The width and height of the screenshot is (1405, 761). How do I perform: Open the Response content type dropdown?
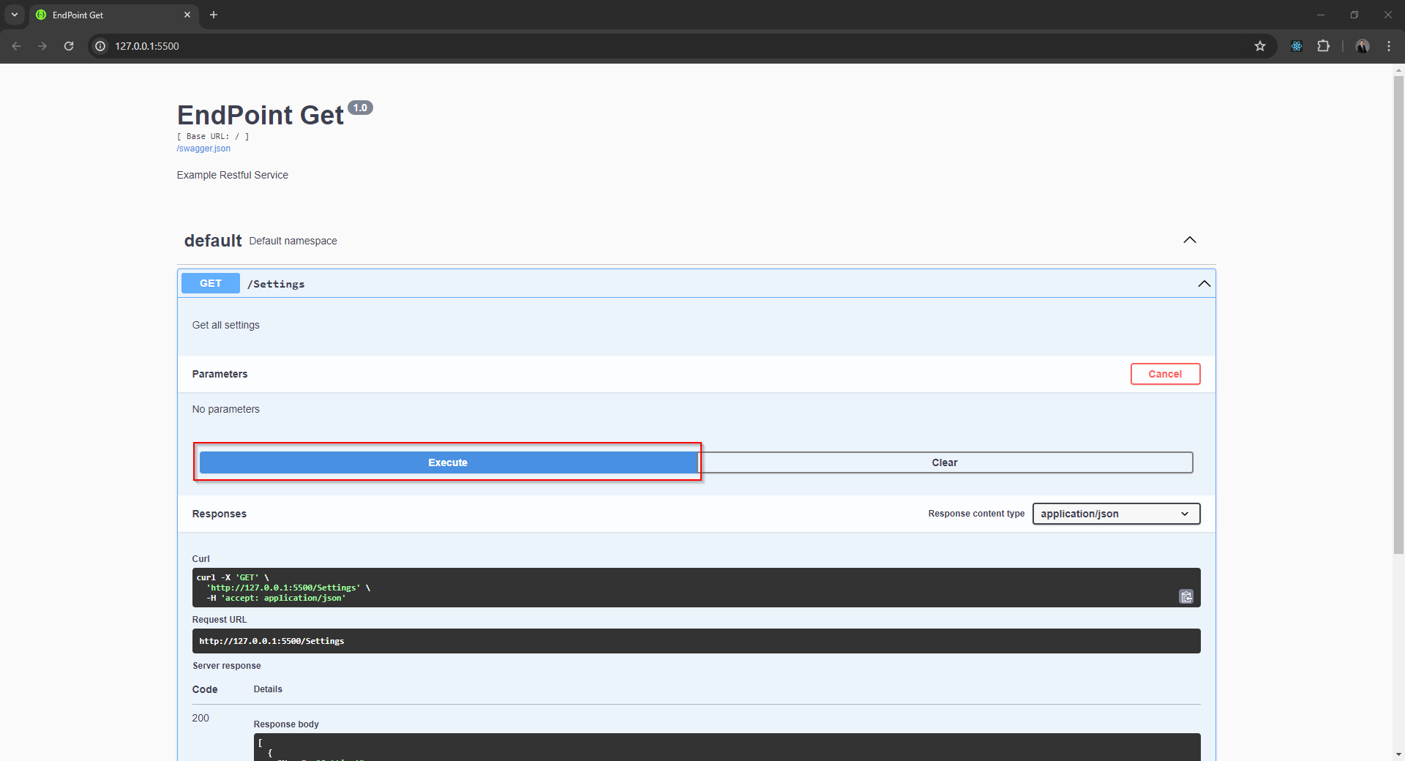click(1115, 514)
